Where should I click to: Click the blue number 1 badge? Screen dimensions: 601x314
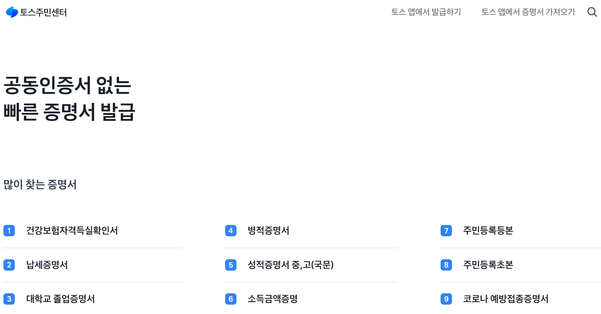[9, 231]
